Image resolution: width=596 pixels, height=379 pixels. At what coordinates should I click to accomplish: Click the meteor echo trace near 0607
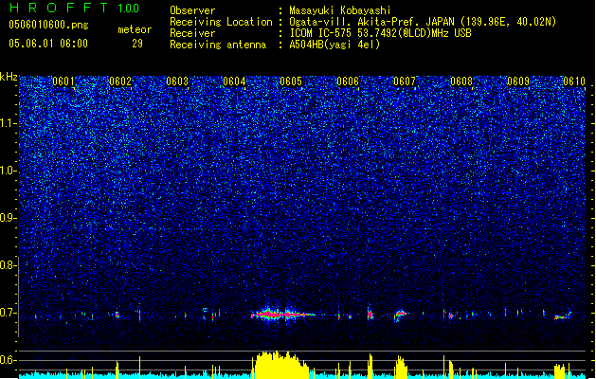pyautogui.click(x=401, y=315)
